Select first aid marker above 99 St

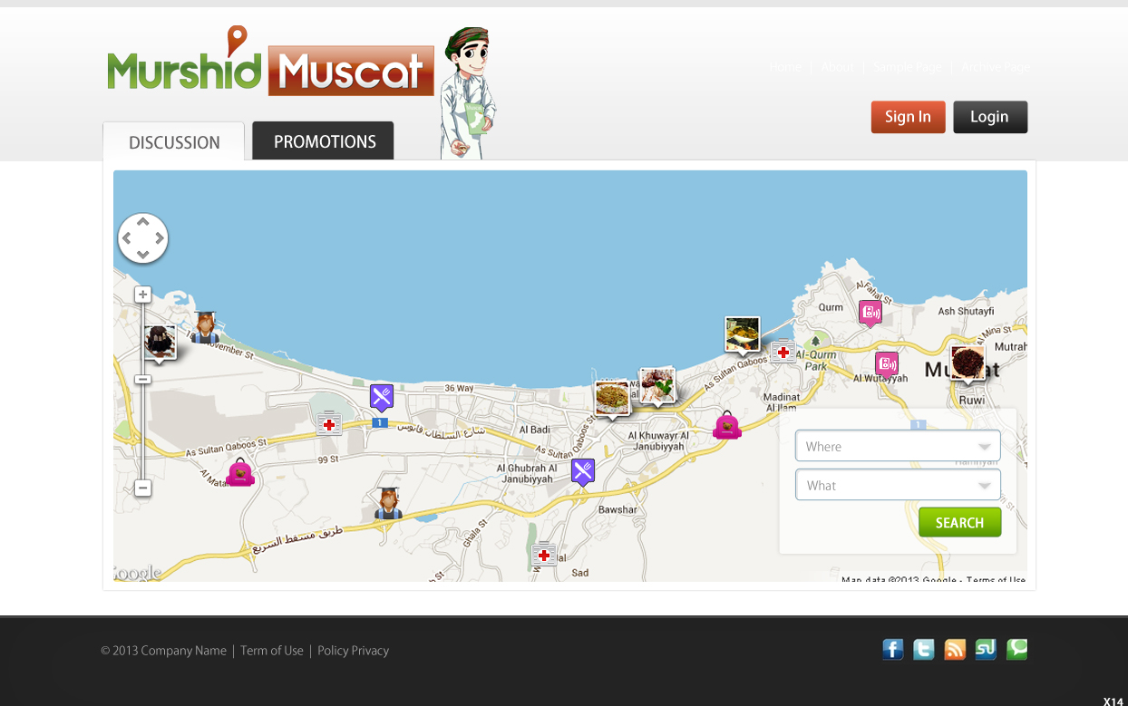click(329, 424)
